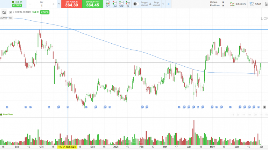Click the info icon beside L OREAL label

[x=10, y=12]
